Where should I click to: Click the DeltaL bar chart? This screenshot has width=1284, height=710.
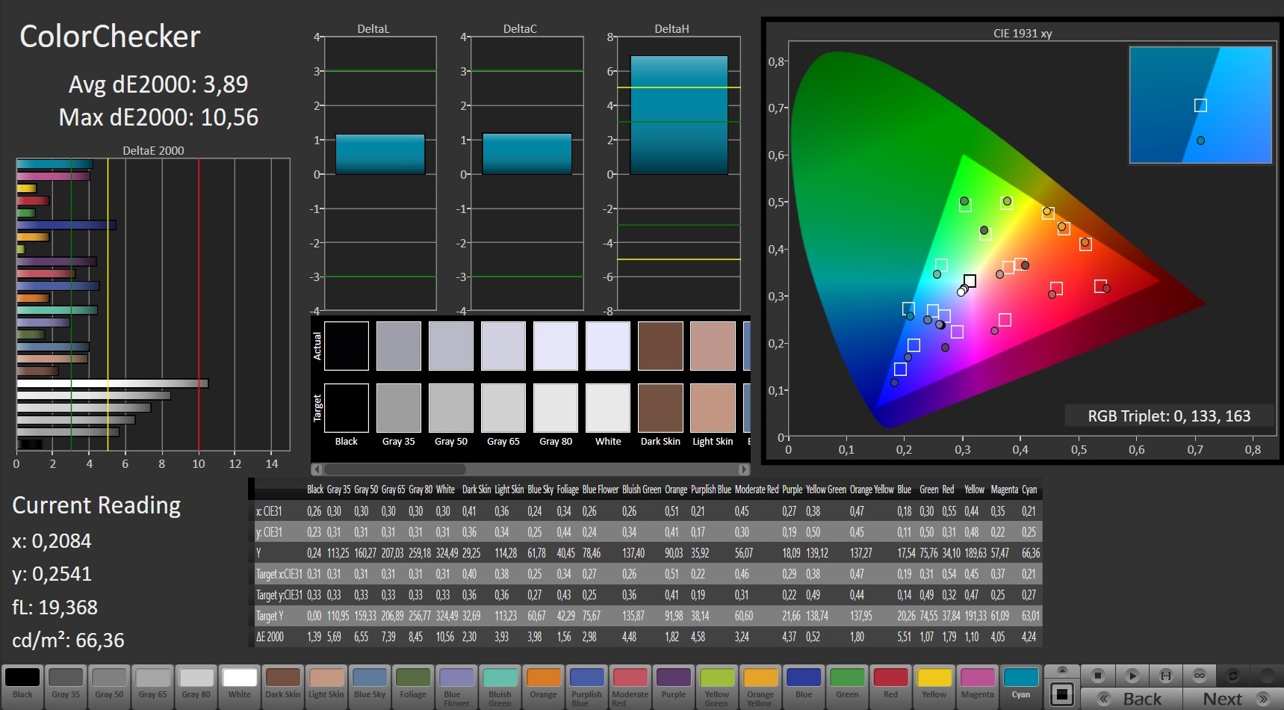click(380, 173)
